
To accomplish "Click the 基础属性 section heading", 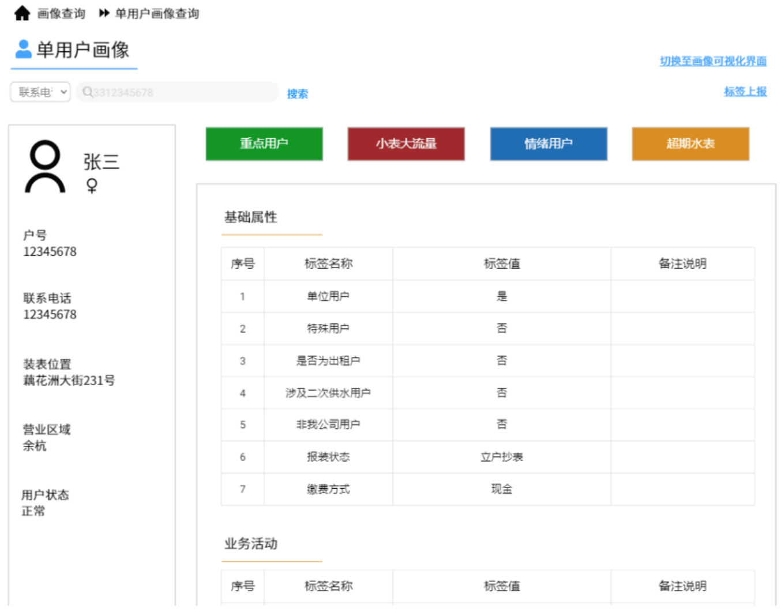I will tap(249, 217).
